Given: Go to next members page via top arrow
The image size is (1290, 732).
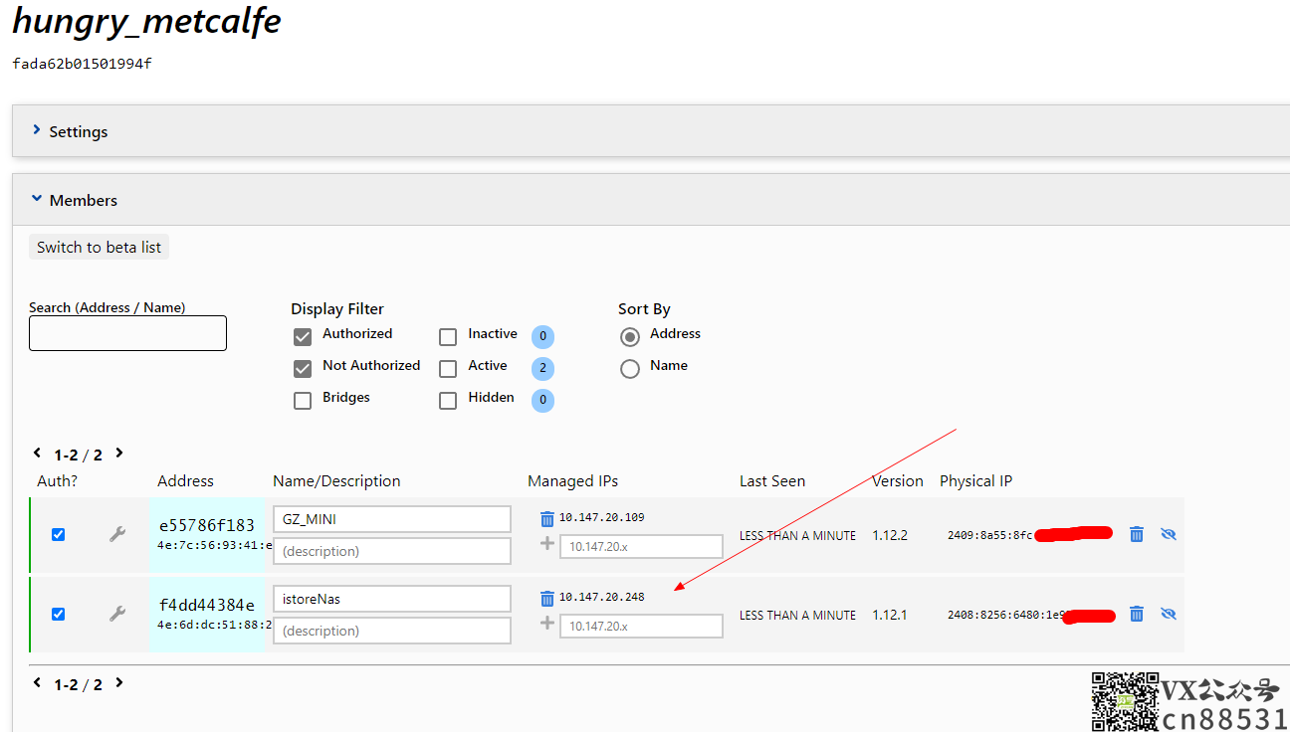Looking at the screenshot, I should (x=119, y=453).
